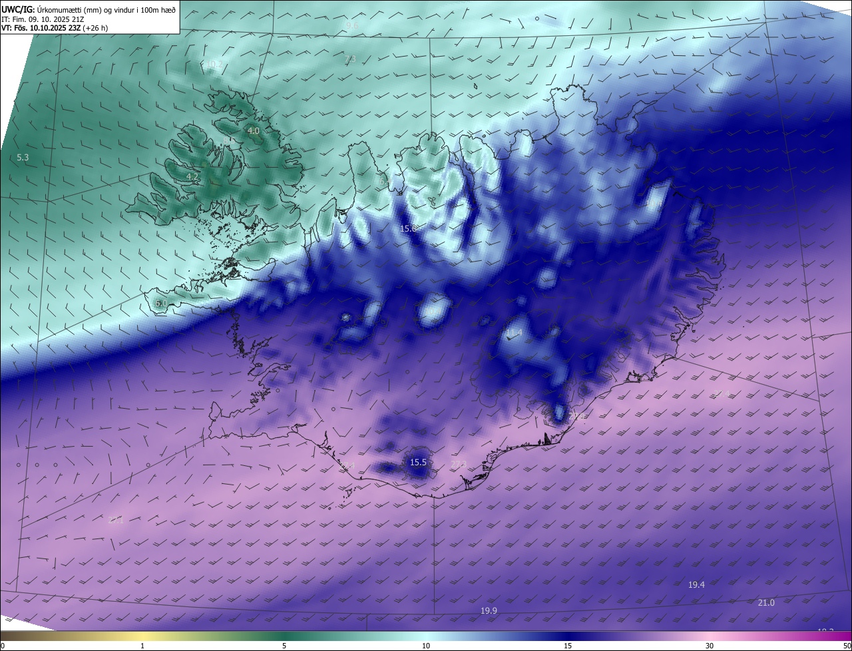
Task: Click the 15.5 value label
Action: pos(418,462)
